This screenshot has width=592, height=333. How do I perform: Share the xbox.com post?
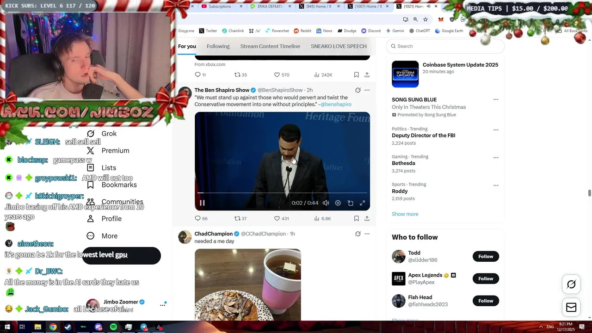[x=367, y=75]
